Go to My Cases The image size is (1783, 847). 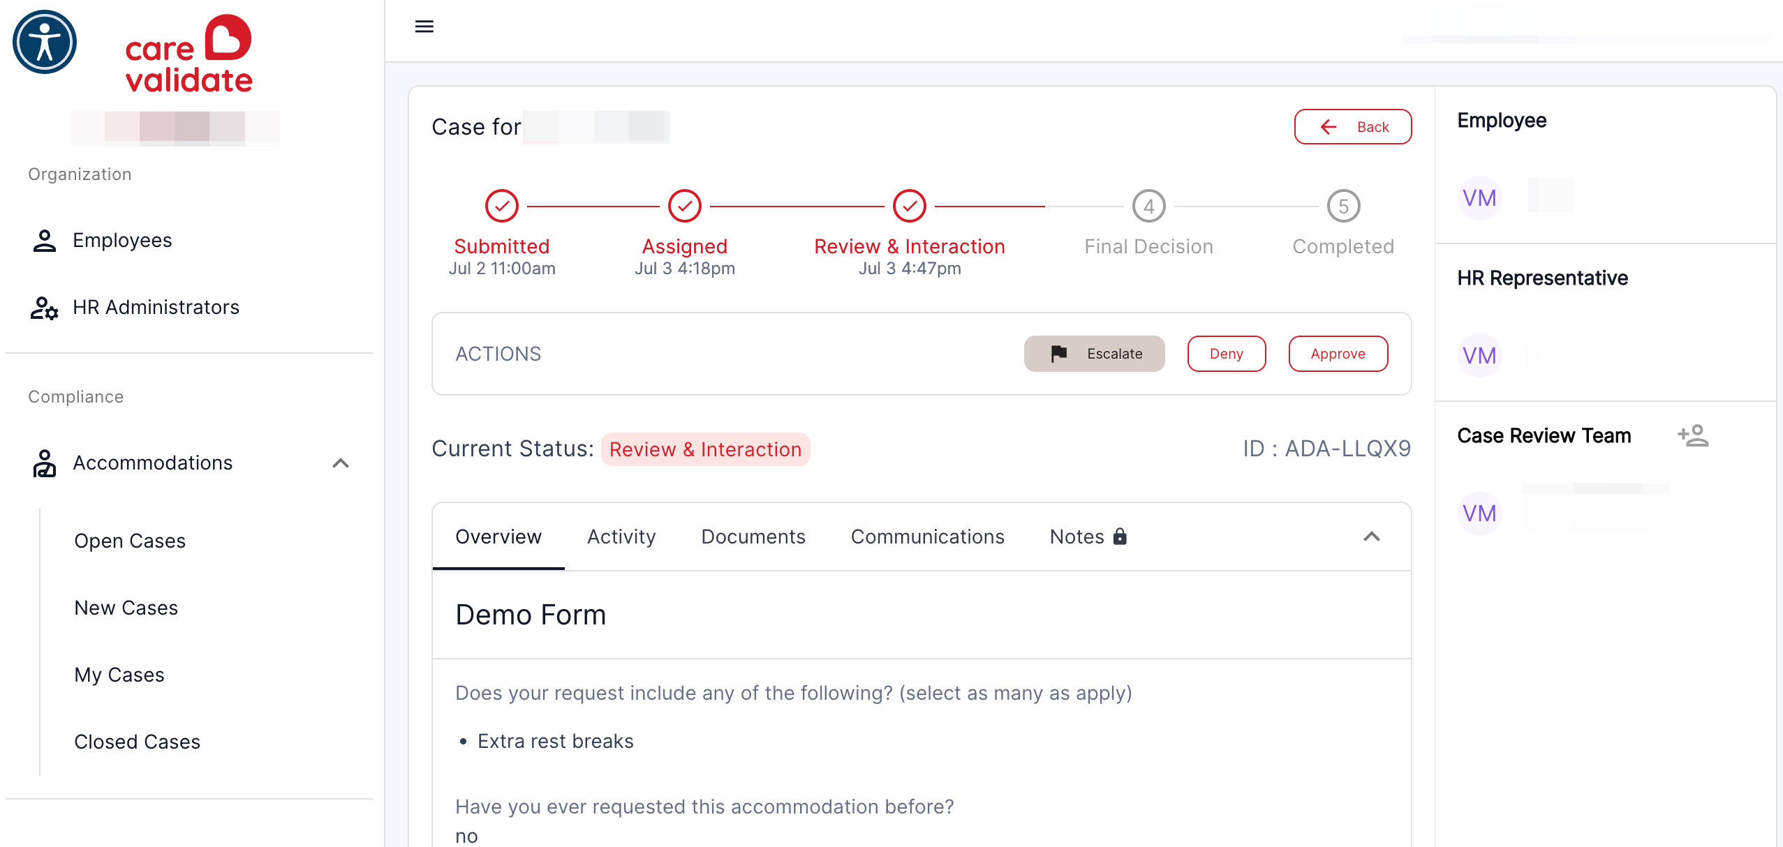tap(119, 675)
